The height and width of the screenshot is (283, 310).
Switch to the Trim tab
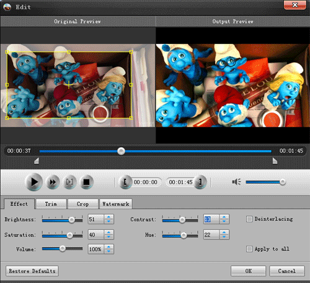(x=51, y=204)
